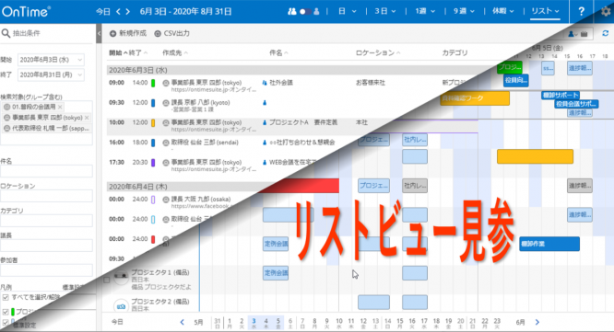Viewport: 614px width, 332px height.
Task: Select date 15 月 in bottom date bar
Action: point(400,323)
